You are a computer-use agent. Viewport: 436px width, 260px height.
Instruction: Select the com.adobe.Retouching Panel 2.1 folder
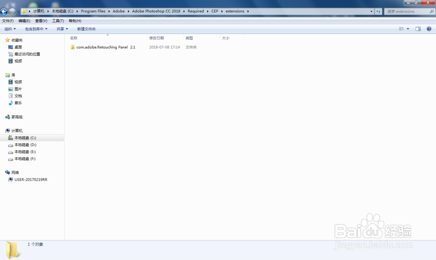pyautogui.click(x=106, y=47)
